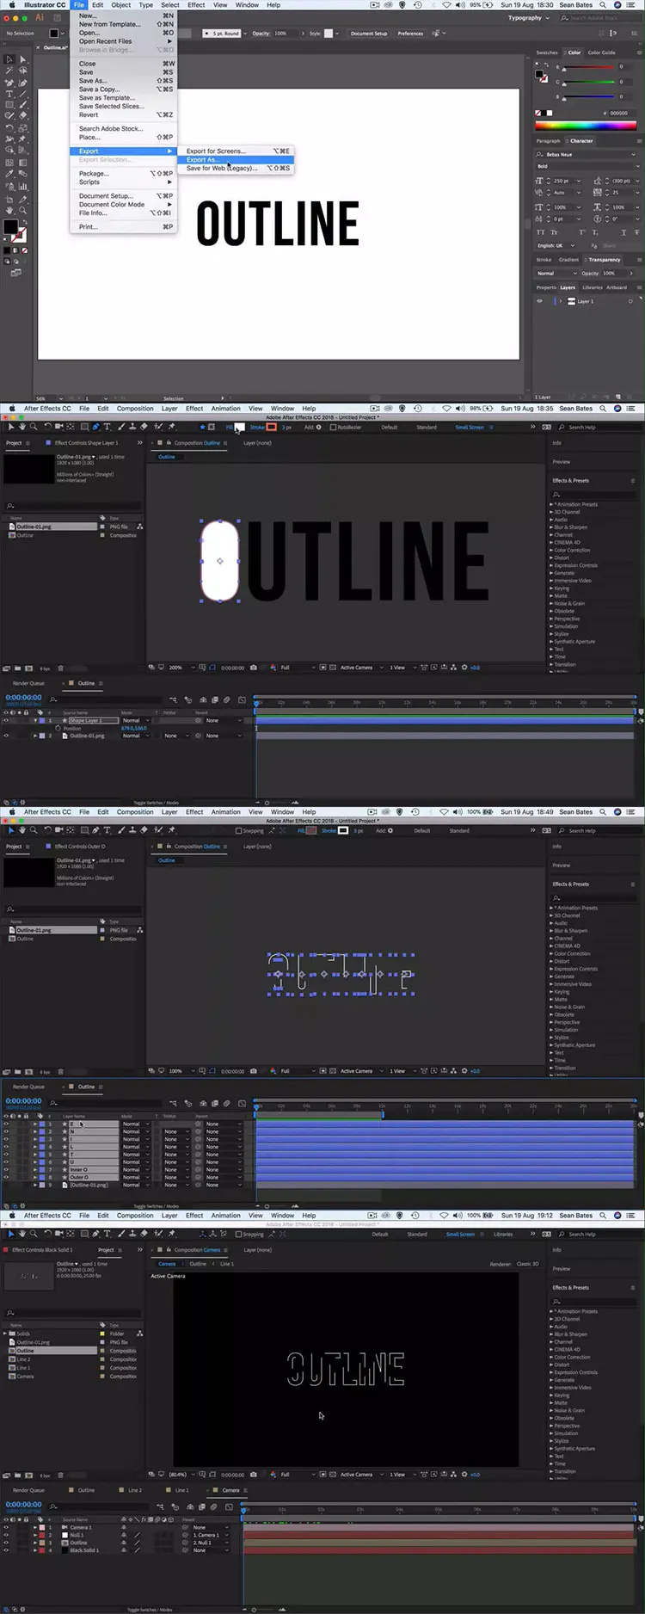Image resolution: width=645 pixels, height=1614 pixels.
Task: Select Illustrator's Type tool
Action: click(x=9, y=94)
